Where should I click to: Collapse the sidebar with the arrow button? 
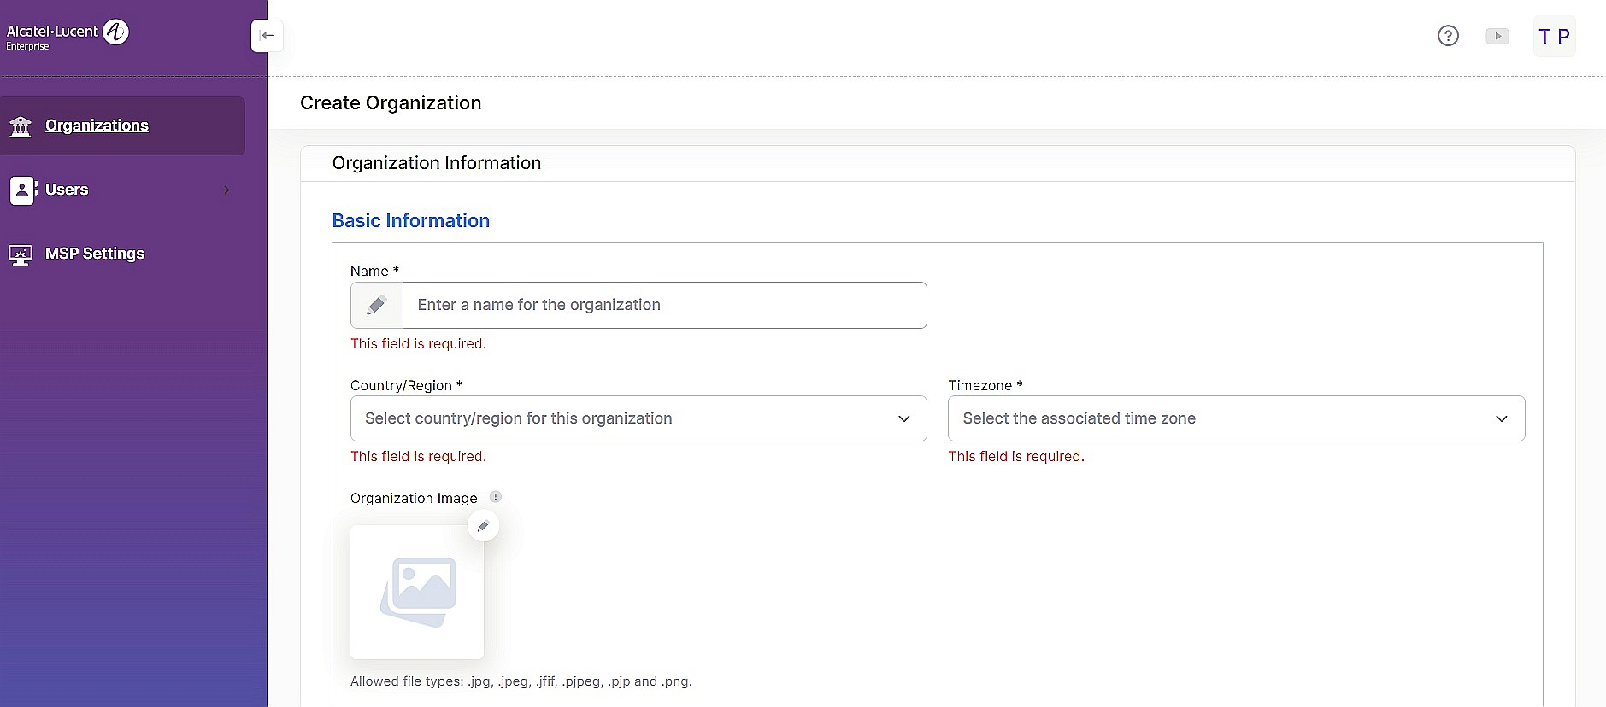[x=267, y=36]
